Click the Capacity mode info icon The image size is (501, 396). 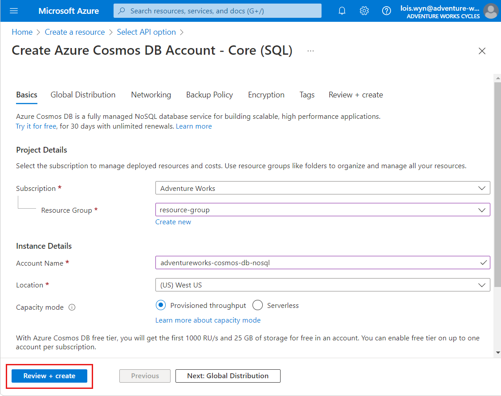pos(72,307)
